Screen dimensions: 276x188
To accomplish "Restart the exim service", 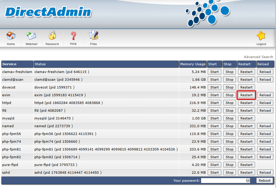I will pos(246,95).
